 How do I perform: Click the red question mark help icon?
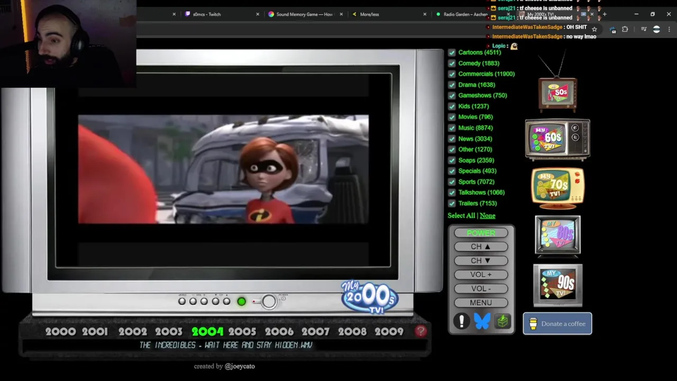[420, 331]
